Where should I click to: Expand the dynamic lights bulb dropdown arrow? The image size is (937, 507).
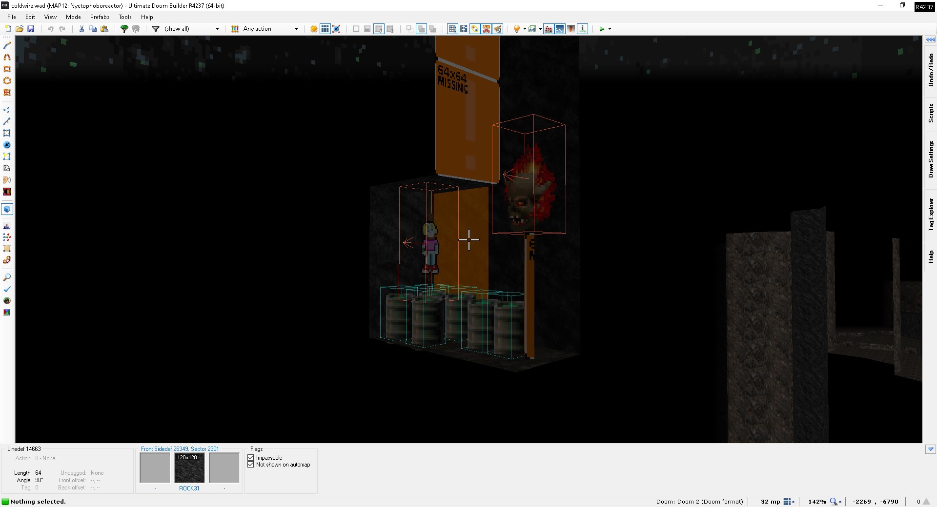point(525,29)
